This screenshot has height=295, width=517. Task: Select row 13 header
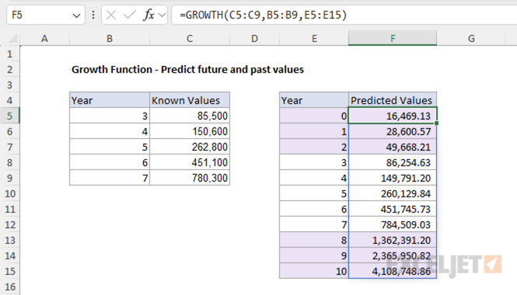click(10, 240)
